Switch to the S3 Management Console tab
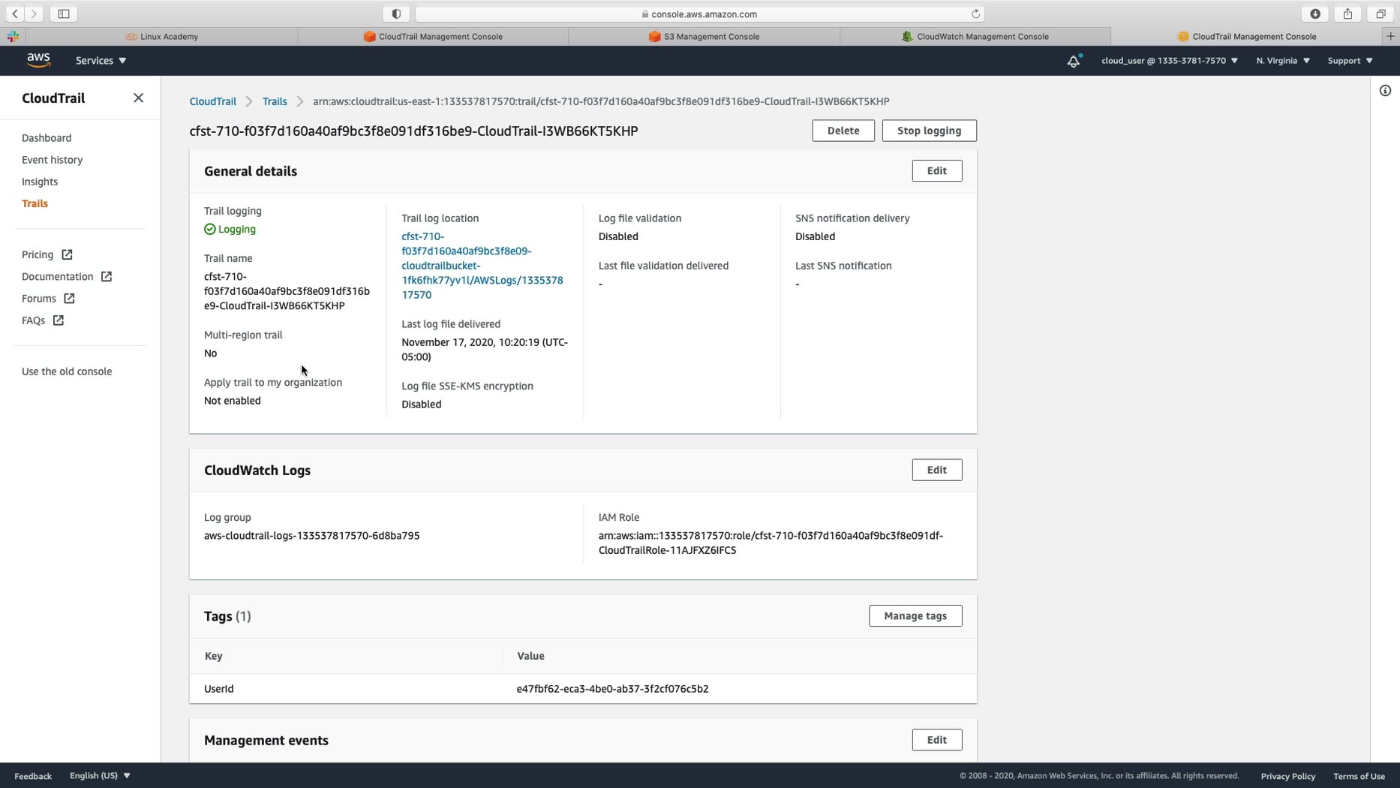Viewport: 1400px width, 788px height. click(704, 36)
